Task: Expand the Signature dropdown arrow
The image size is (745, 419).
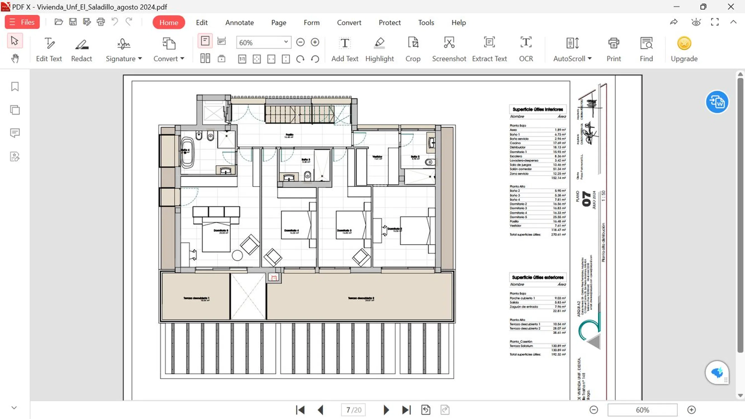Action: click(x=140, y=59)
